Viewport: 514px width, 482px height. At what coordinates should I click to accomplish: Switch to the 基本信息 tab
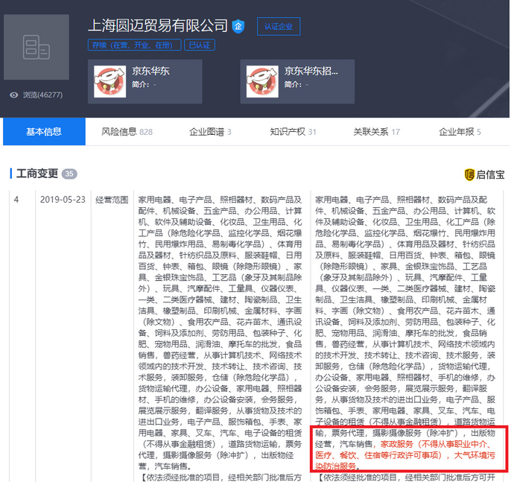44,132
